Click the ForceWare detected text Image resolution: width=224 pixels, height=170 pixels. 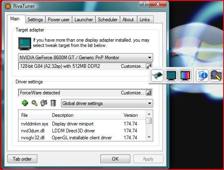coord(40,93)
